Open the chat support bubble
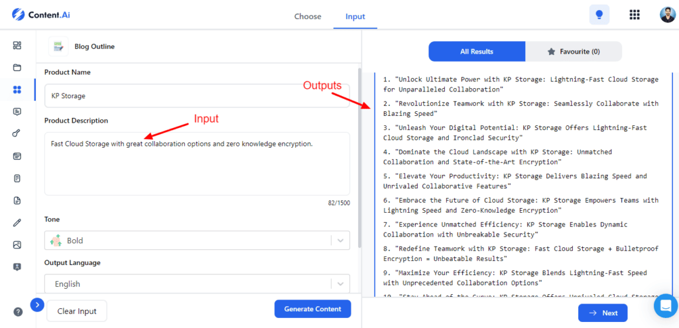 (x=664, y=305)
